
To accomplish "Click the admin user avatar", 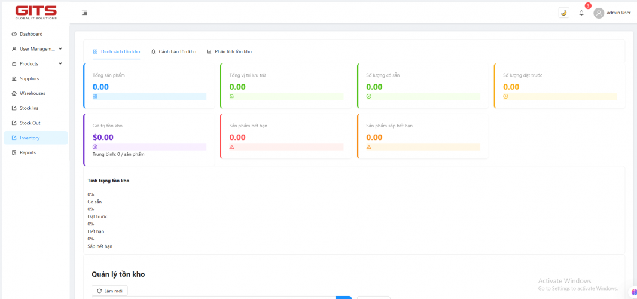I will (598, 13).
